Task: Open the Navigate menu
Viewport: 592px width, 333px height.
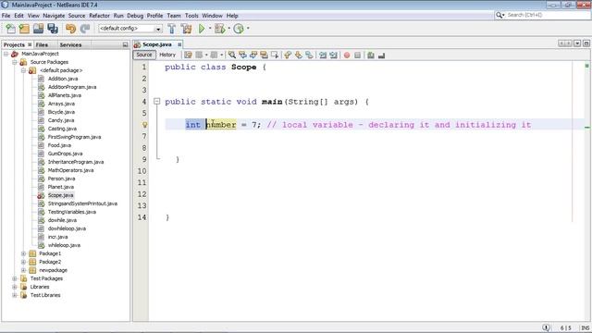Action: point(54,16)
